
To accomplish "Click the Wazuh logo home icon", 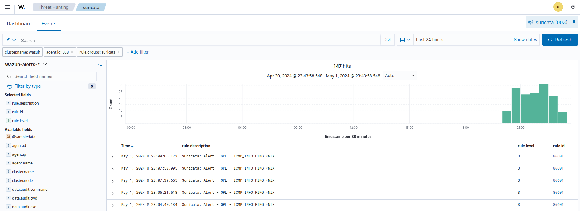I will tap(22, 7).
